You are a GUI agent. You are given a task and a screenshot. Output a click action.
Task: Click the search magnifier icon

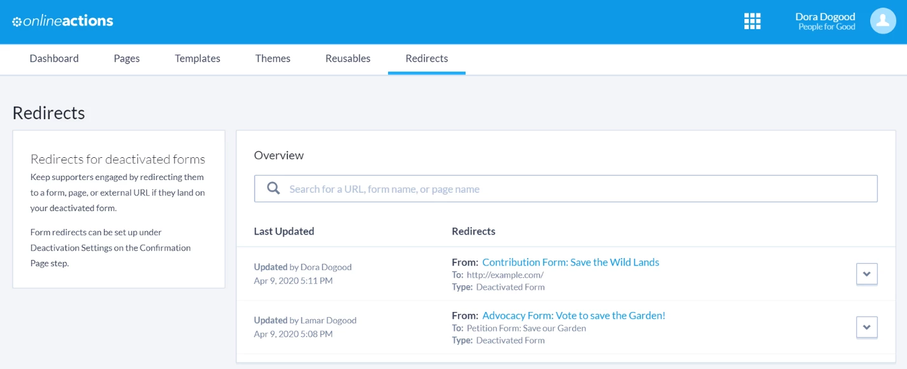tap(274, 189)
